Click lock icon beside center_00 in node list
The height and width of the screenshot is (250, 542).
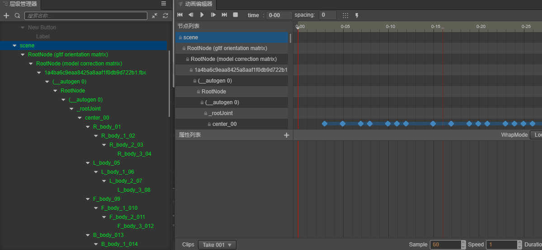[x=209, y=124]
